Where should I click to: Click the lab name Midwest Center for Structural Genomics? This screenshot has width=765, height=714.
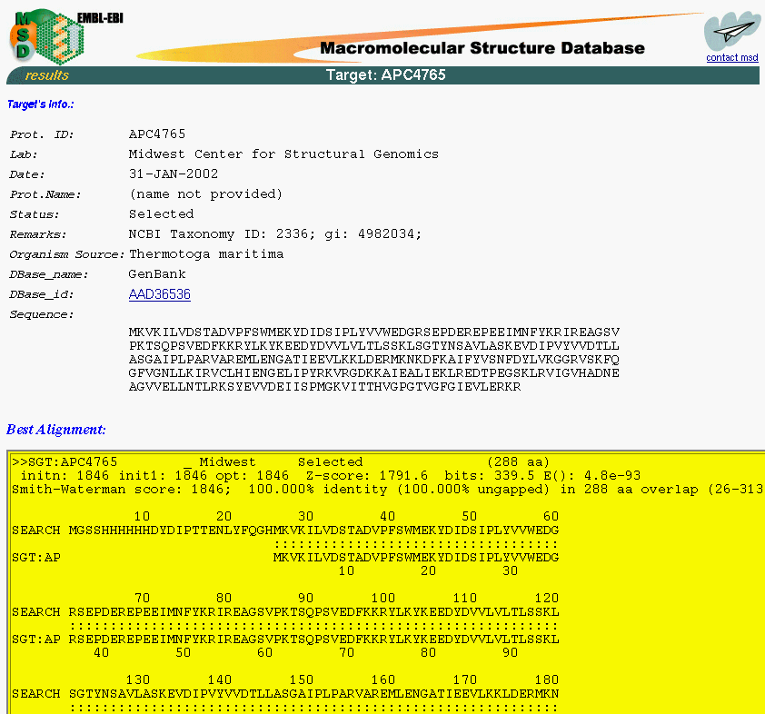[x=283, y=154]
